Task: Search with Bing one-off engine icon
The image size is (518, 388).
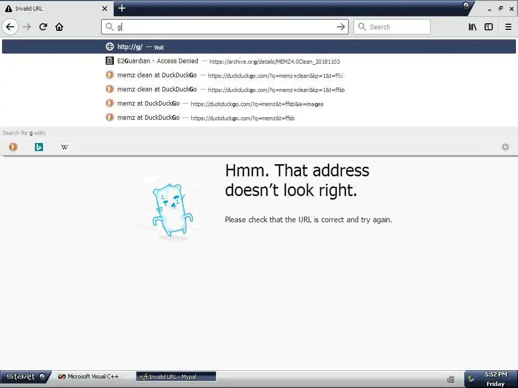Action: click(x=39, y=147)
